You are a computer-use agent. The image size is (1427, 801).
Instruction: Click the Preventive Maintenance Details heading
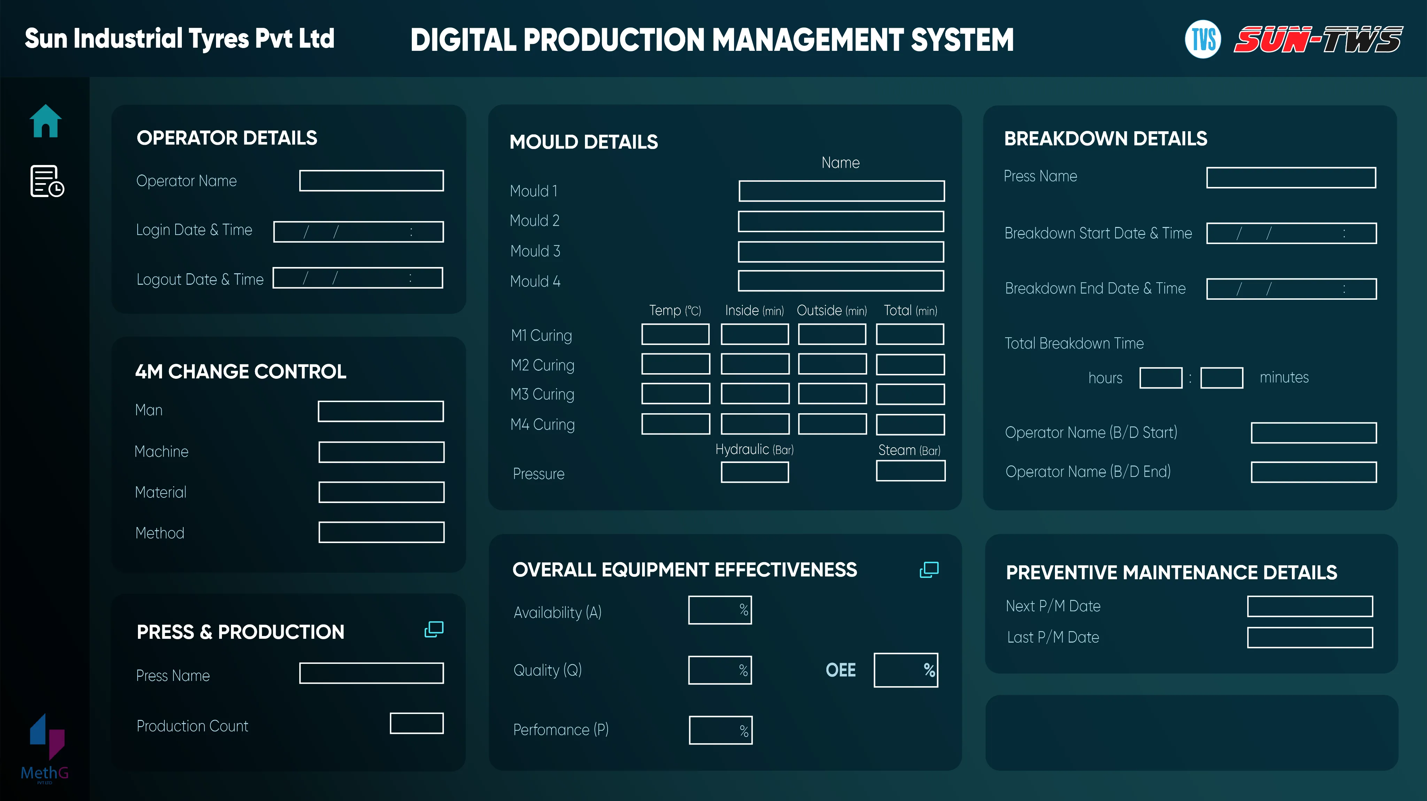pos(1171,572)
